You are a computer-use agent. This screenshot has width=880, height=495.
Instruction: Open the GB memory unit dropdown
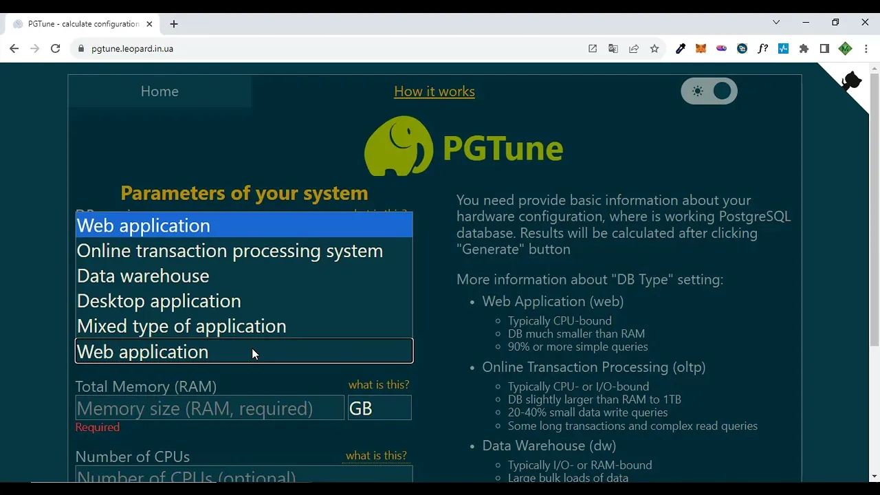coord(379,408)
